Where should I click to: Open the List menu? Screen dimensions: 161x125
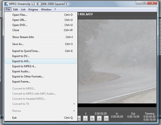click(x=23, y=9)
